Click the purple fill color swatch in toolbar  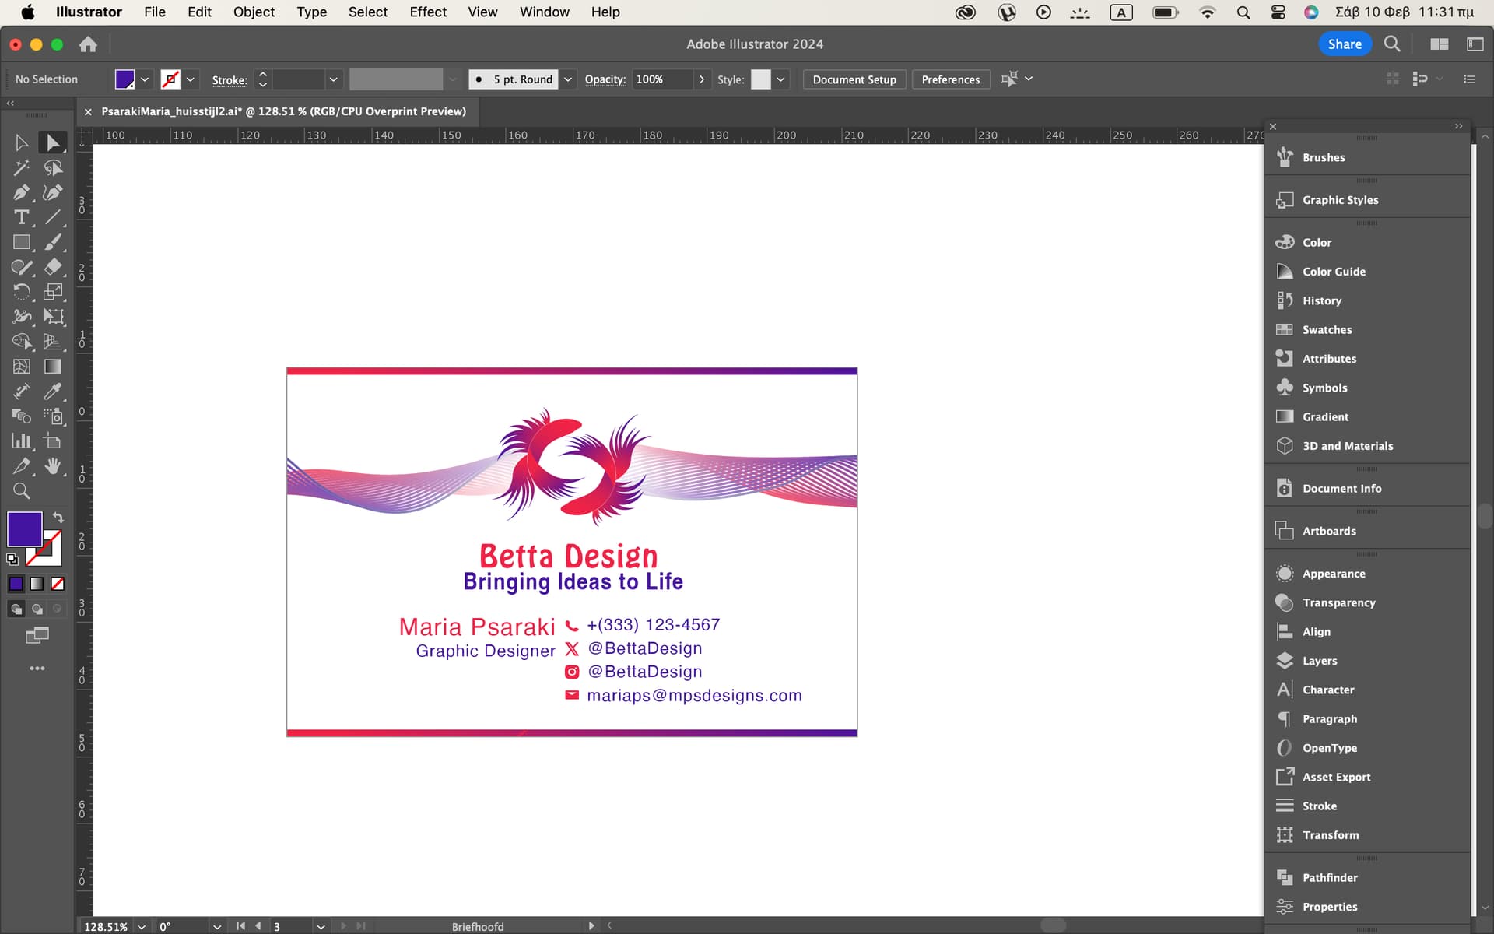pyautogui.click(x=24, y=529)
